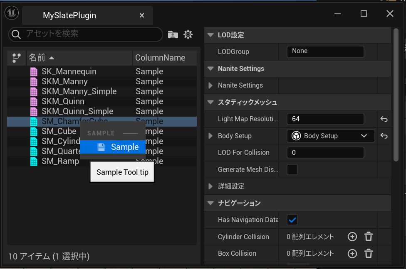Add element to Box Collision array
This screenshot has height=269, width=406.
pyautogui.click(x=352, y=253)
